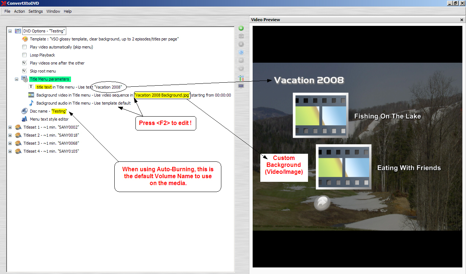Open the Help menu
This screenshot has height=274, width=466.
point(68,11)
